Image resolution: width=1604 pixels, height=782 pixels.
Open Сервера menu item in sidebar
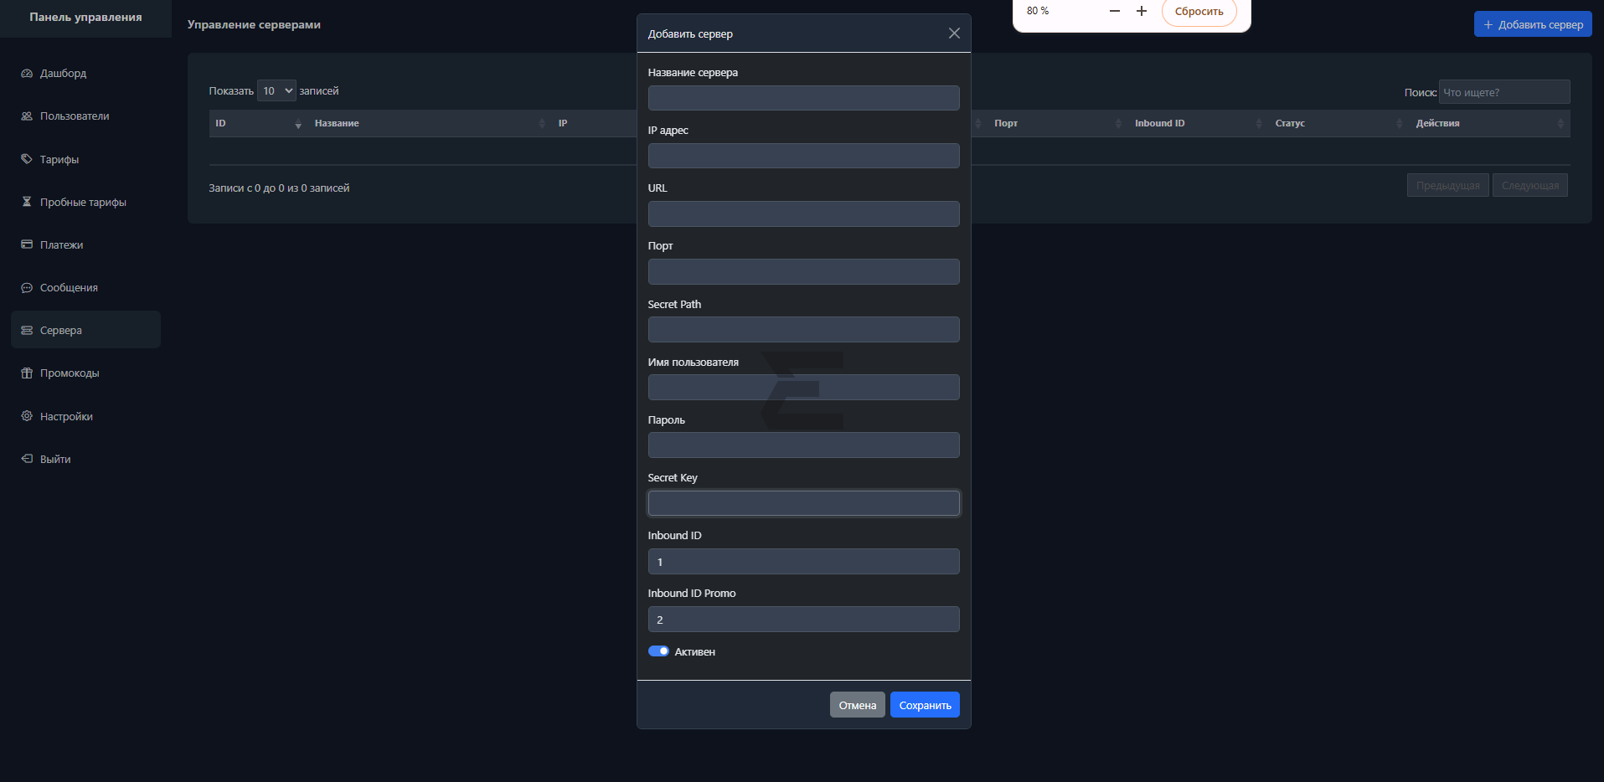click(85, 330)
